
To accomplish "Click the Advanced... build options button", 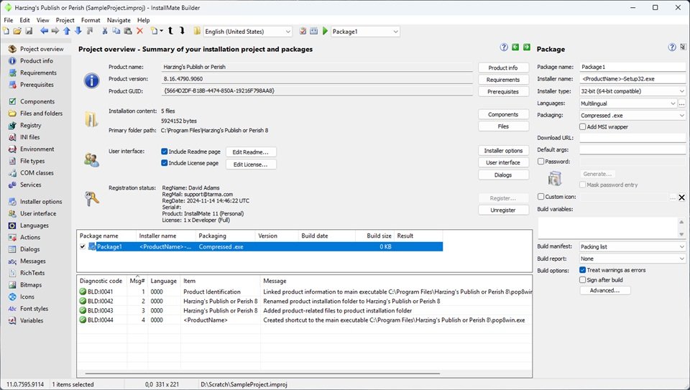I will point(604,290).
